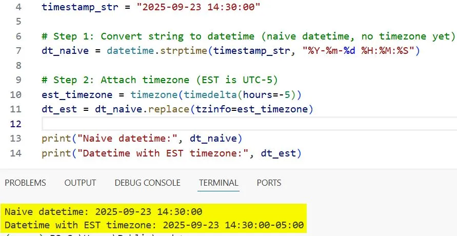Open the OUTPUT panel tab
This screenshot has width=457, height=236.
coord(80,183)
